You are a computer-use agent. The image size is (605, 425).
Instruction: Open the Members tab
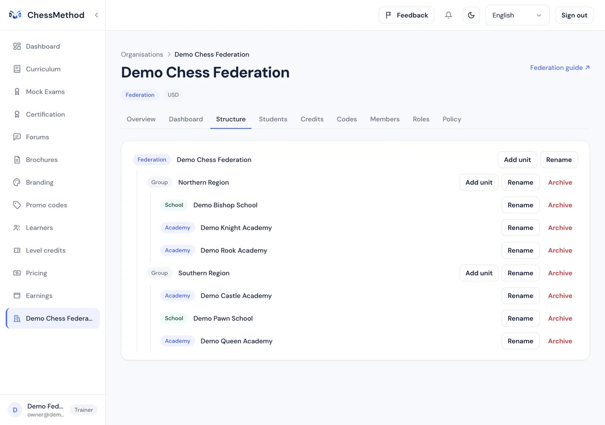pyautogui.click(x=385, y=119)
